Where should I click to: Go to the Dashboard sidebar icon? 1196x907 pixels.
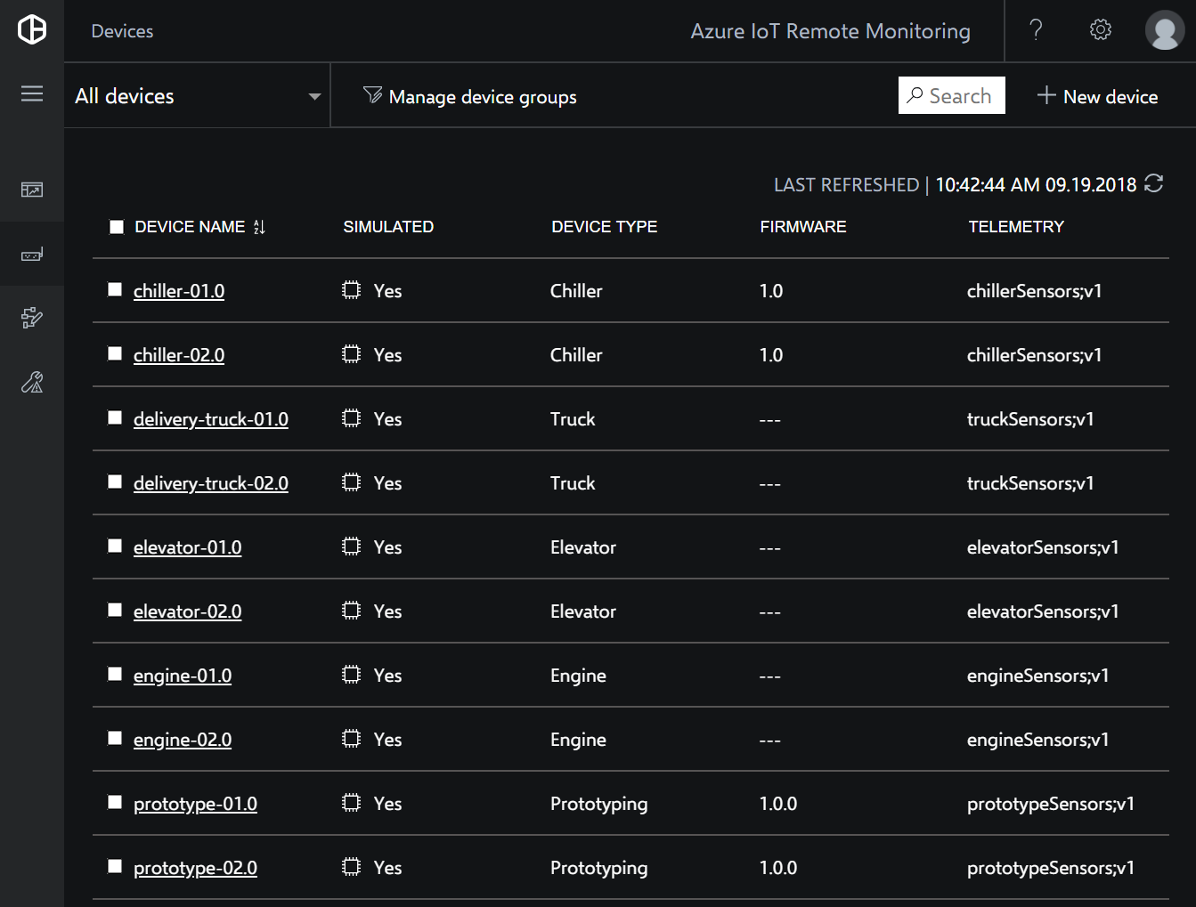32,190
